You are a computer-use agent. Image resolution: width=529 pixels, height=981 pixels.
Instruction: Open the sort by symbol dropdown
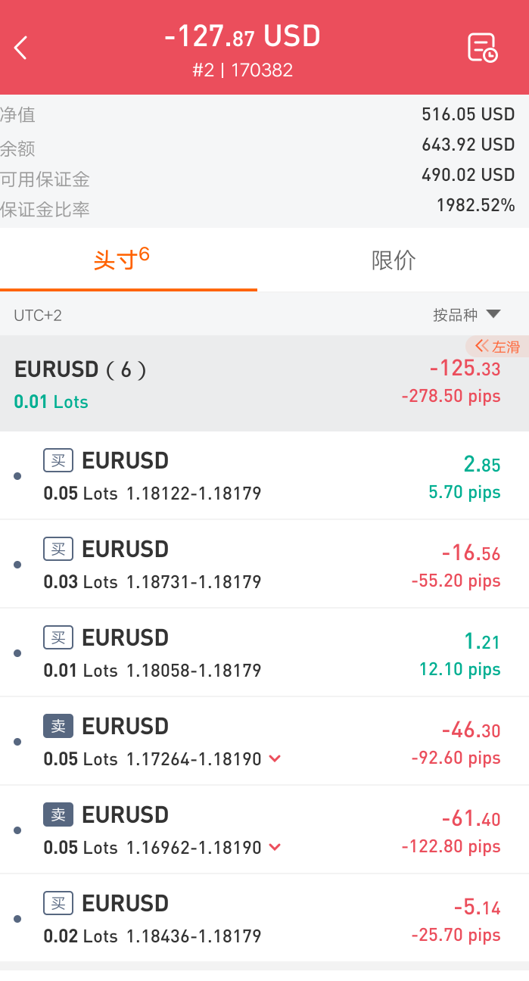[466, 314]
